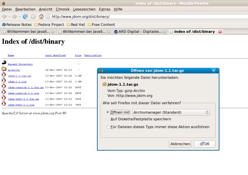The image size is (248, 175).
Task: Click the browser Back arrow button
Action: [x=4, y=16]
